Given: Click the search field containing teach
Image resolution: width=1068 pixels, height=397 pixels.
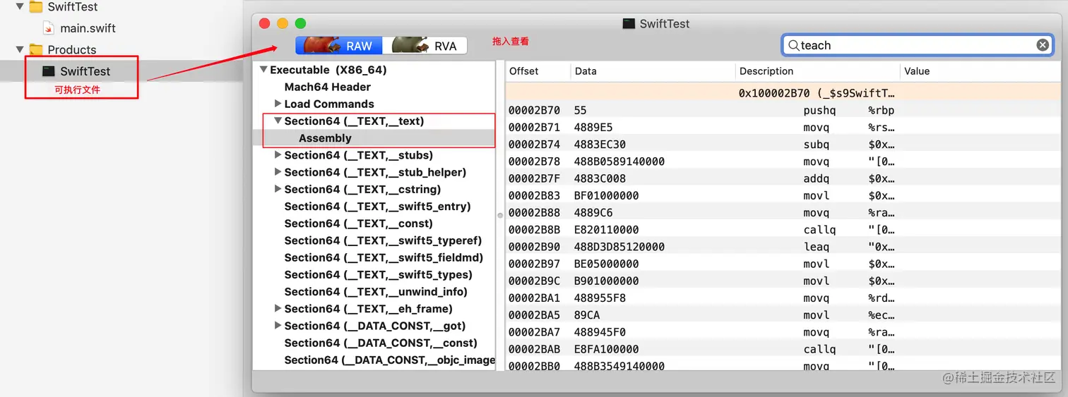Looking at the screenshot, I should 918,45.
